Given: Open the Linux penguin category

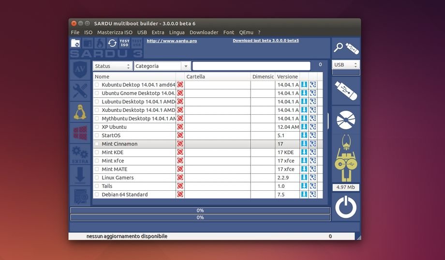Looking at the screenshot, I should click(79, 112).
